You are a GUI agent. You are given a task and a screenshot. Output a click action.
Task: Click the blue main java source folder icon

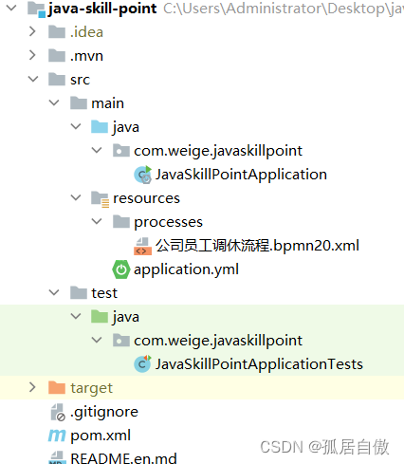click(x=100, y=127)
